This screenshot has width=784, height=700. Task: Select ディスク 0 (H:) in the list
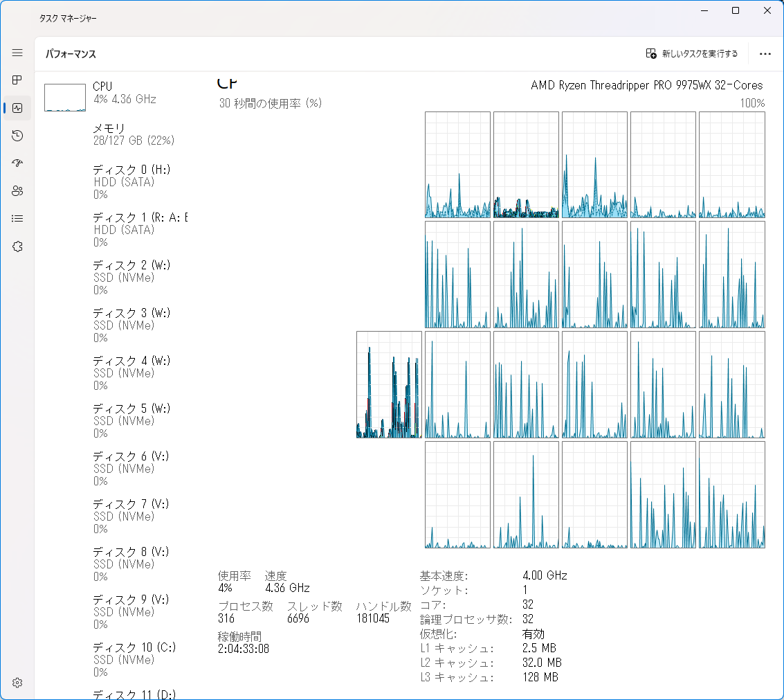point(115,182)
